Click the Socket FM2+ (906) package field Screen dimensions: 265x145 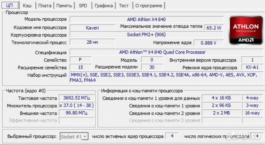click(146, 35)
